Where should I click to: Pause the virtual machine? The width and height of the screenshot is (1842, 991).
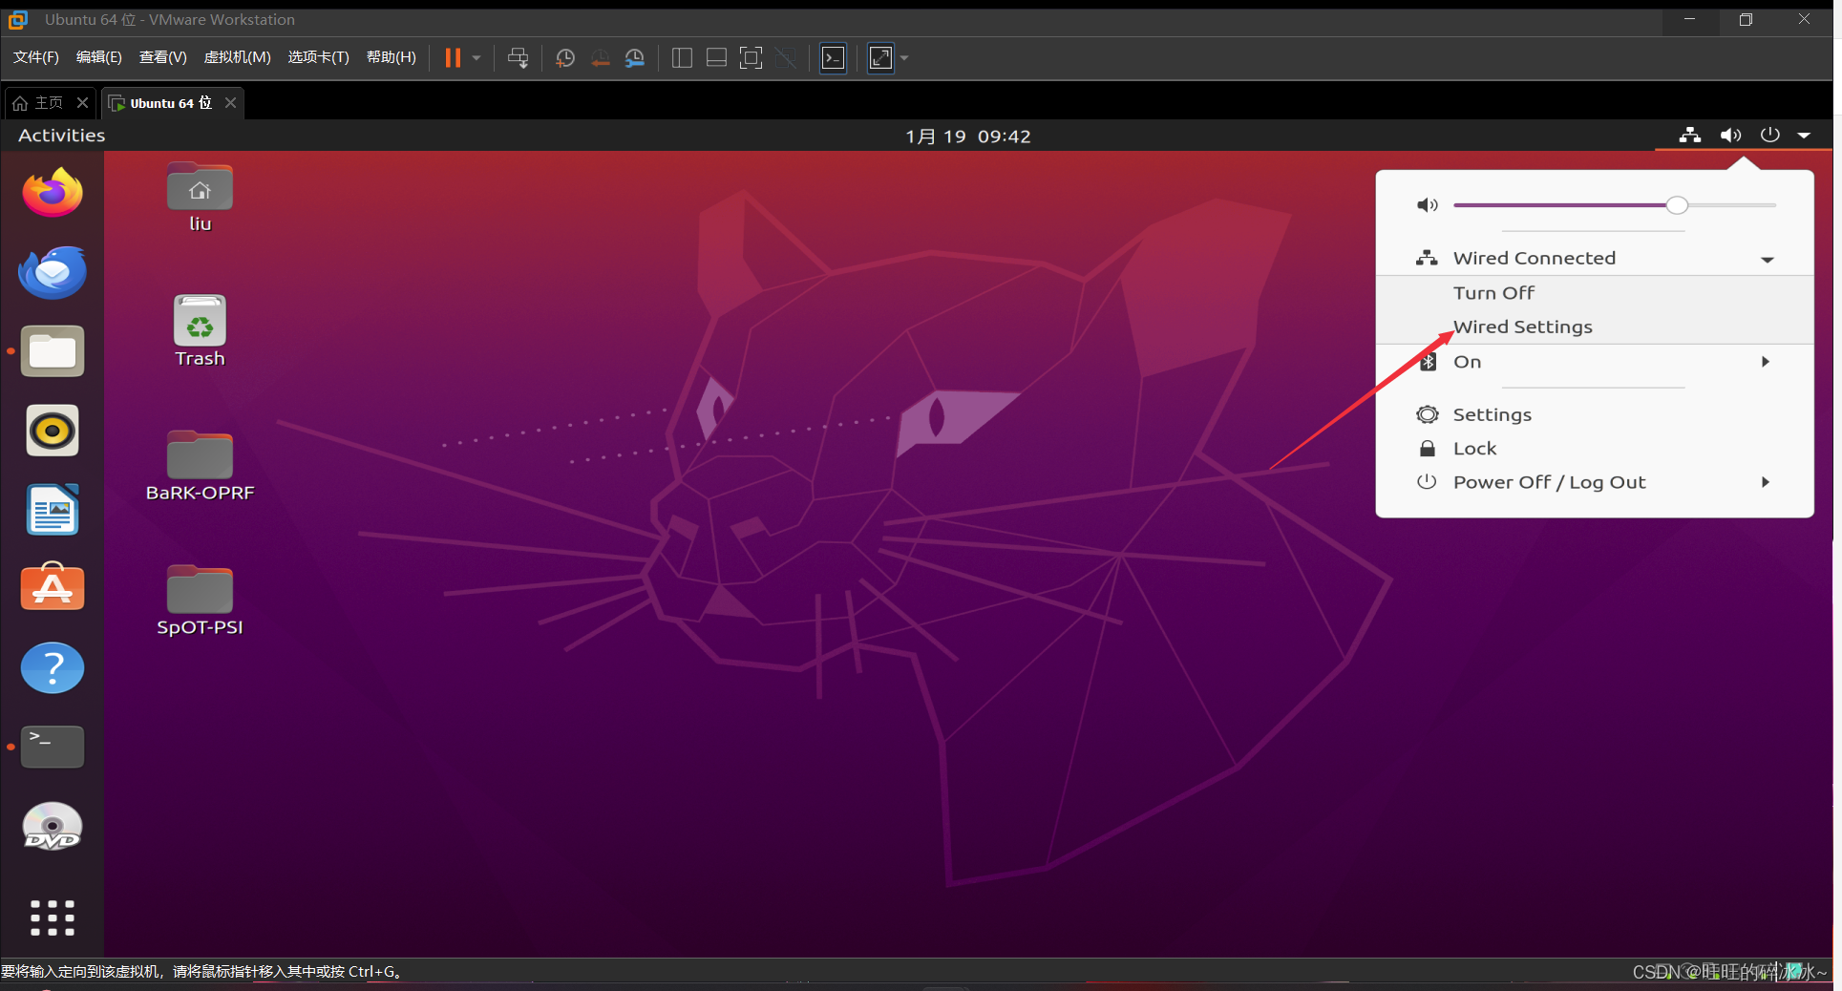(453, 58)
